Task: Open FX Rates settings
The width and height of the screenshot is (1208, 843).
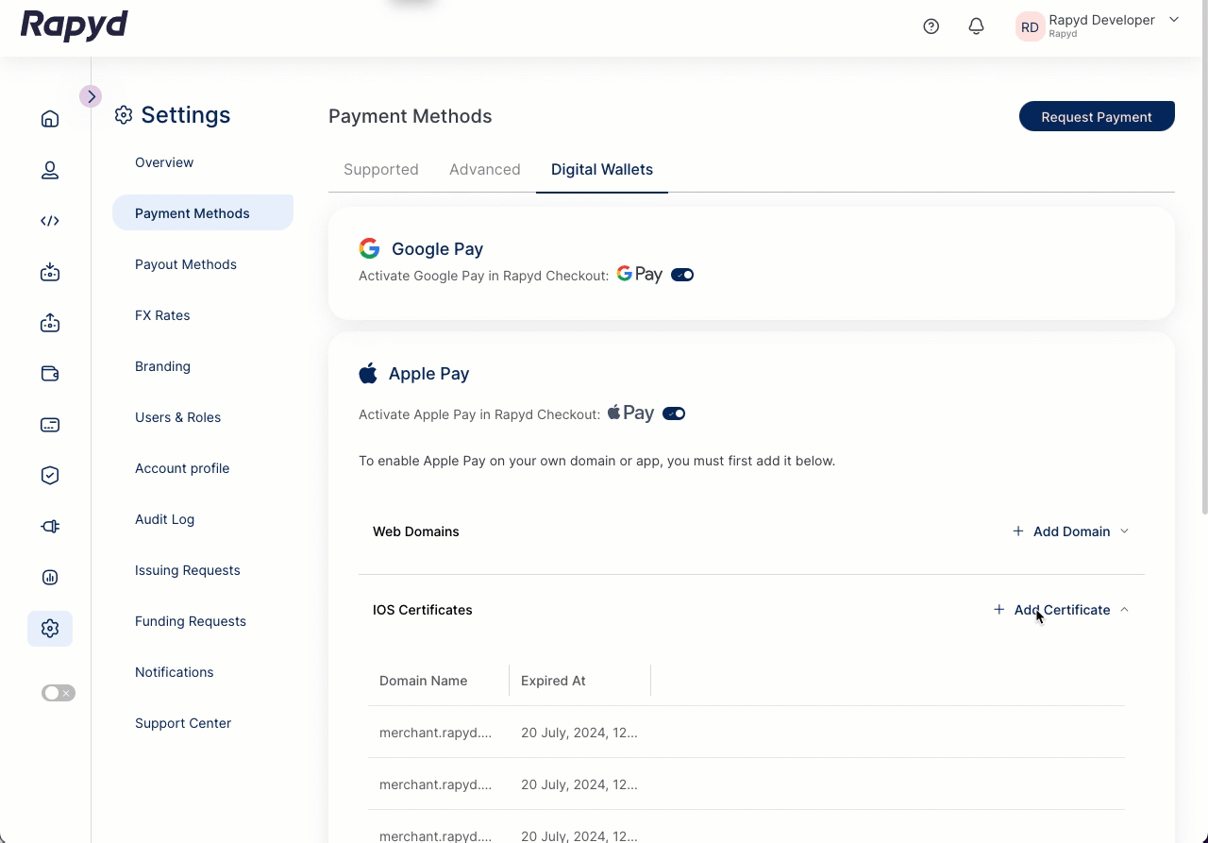Action: pos(162,315)
